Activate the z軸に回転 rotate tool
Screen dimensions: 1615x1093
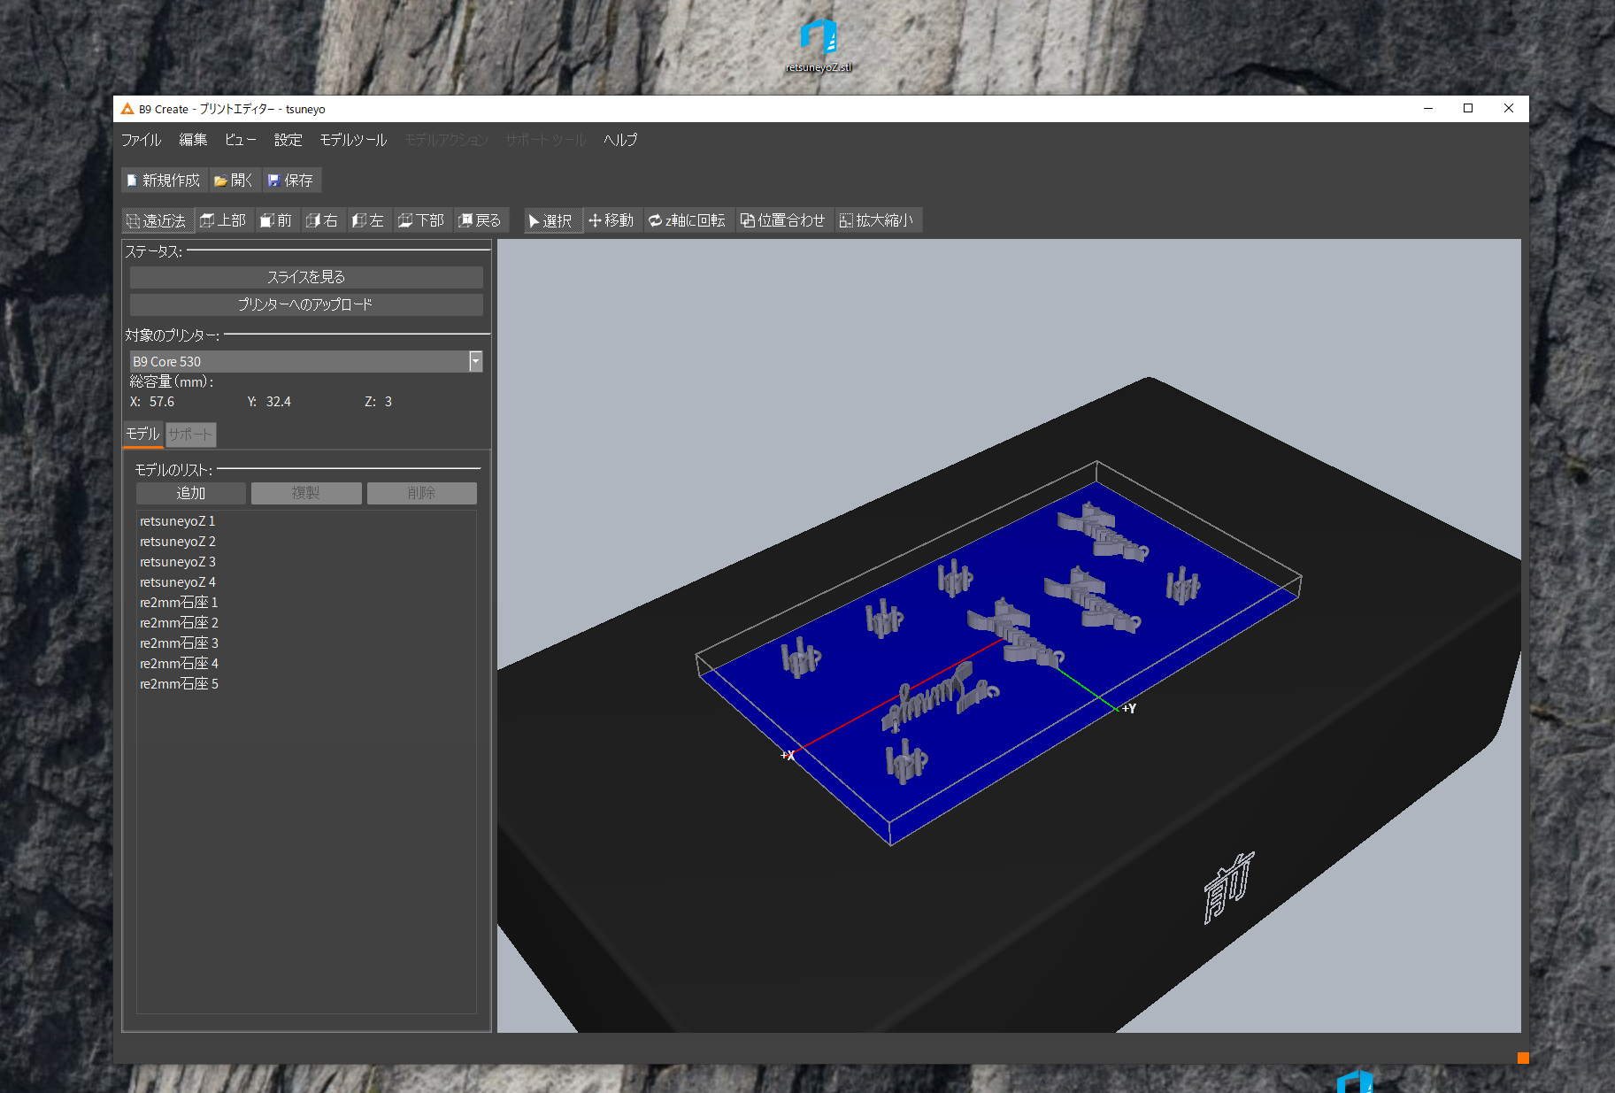click(x=687, y=220)
